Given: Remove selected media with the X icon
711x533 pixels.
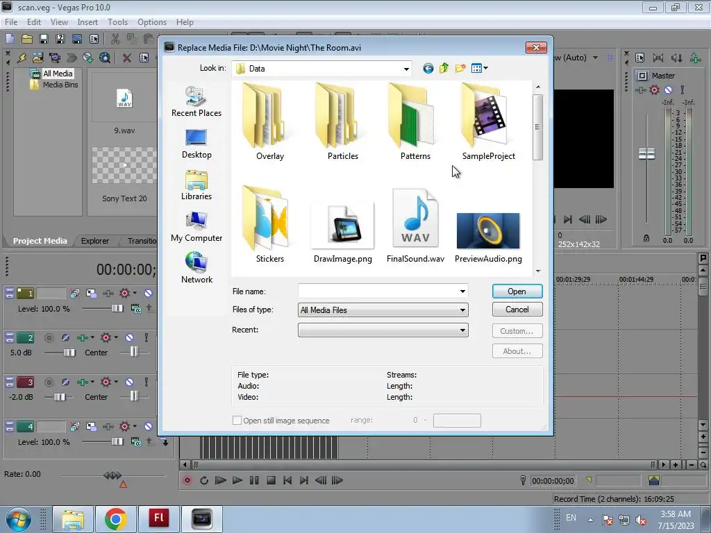Looking at the screenshot, I should pyautogui.click(x=127, y=58).
